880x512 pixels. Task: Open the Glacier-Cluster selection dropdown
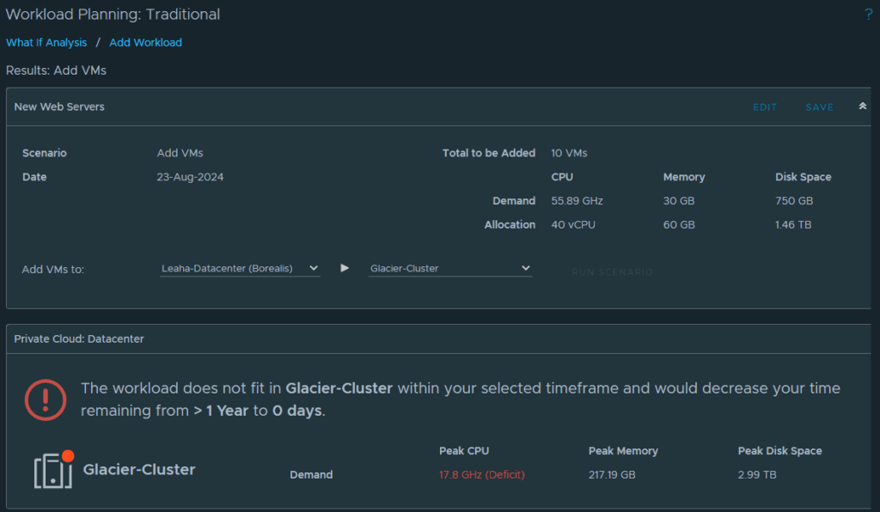tap(450, 269)
